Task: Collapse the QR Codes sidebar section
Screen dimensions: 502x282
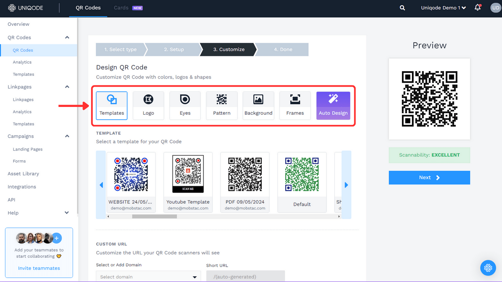Action: pos(67,37)
